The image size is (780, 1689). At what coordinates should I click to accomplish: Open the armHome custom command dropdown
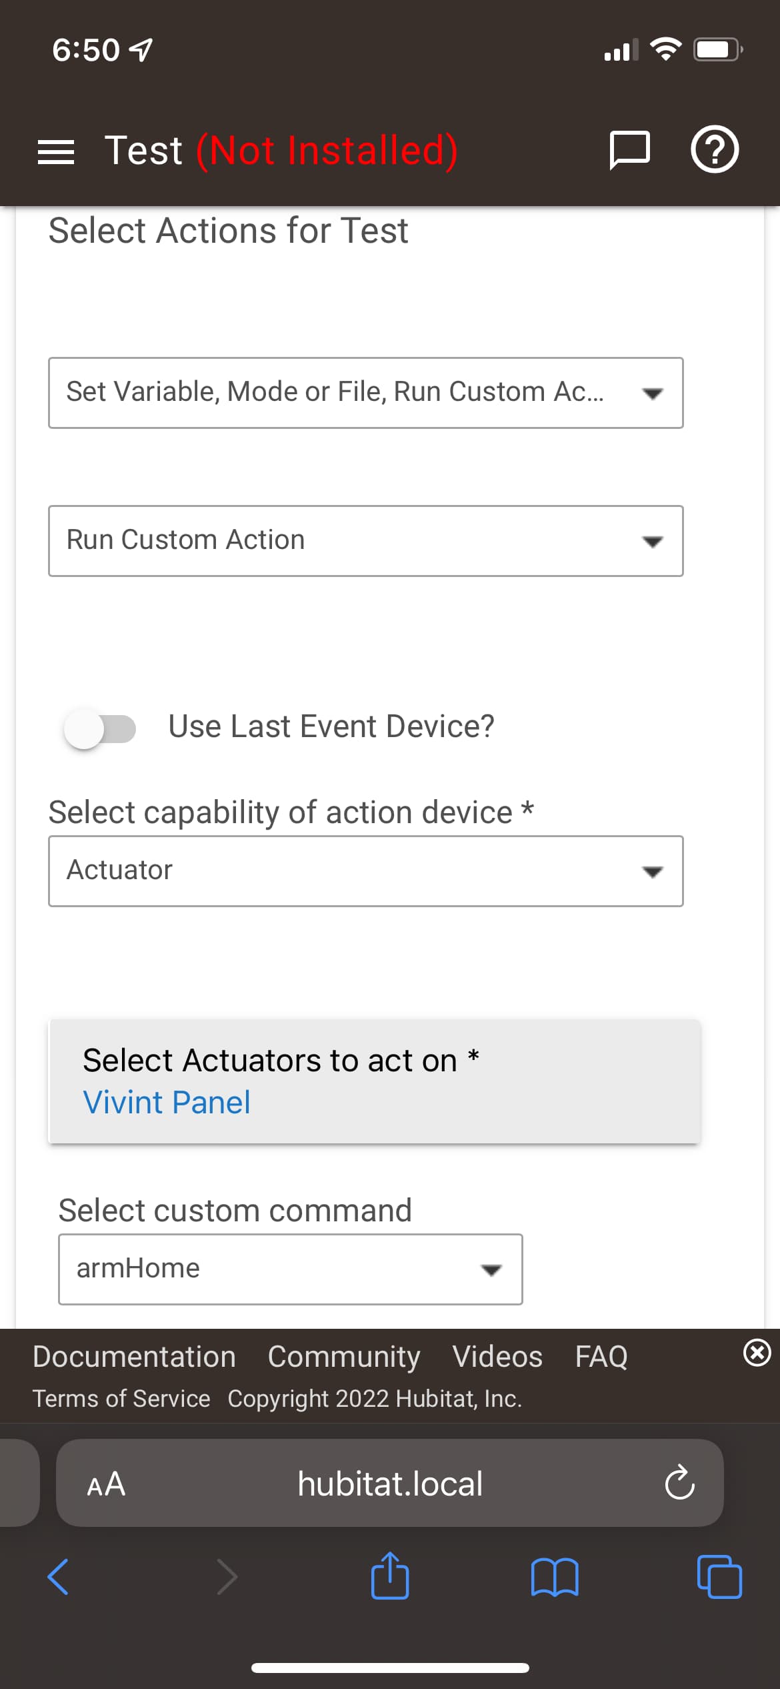[x=290, y=1269]
